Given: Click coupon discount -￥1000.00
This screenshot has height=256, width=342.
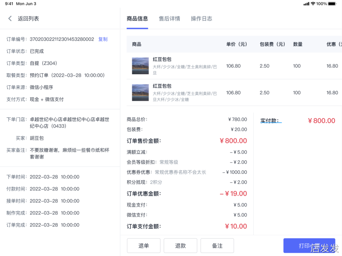Looking at the screenshot, I should tap(235, 172).
